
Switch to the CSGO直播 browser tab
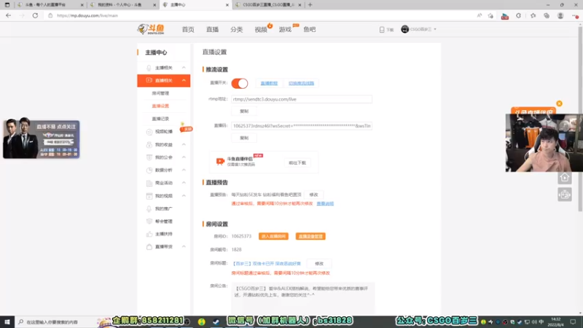pos(267,5)
